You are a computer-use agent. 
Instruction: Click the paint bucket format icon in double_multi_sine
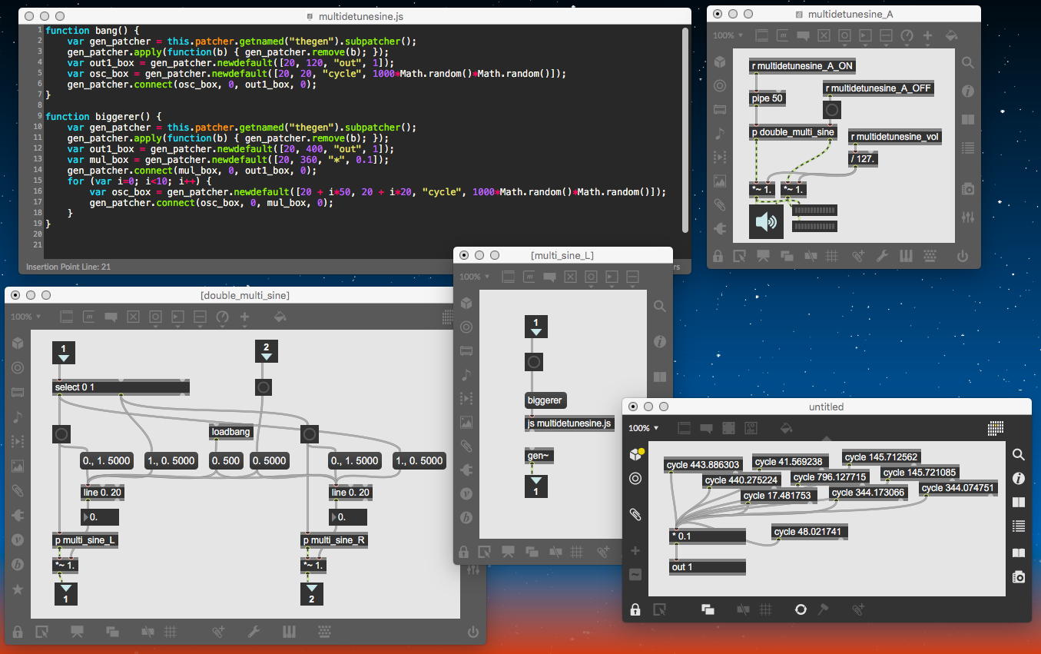click(280, 317)
